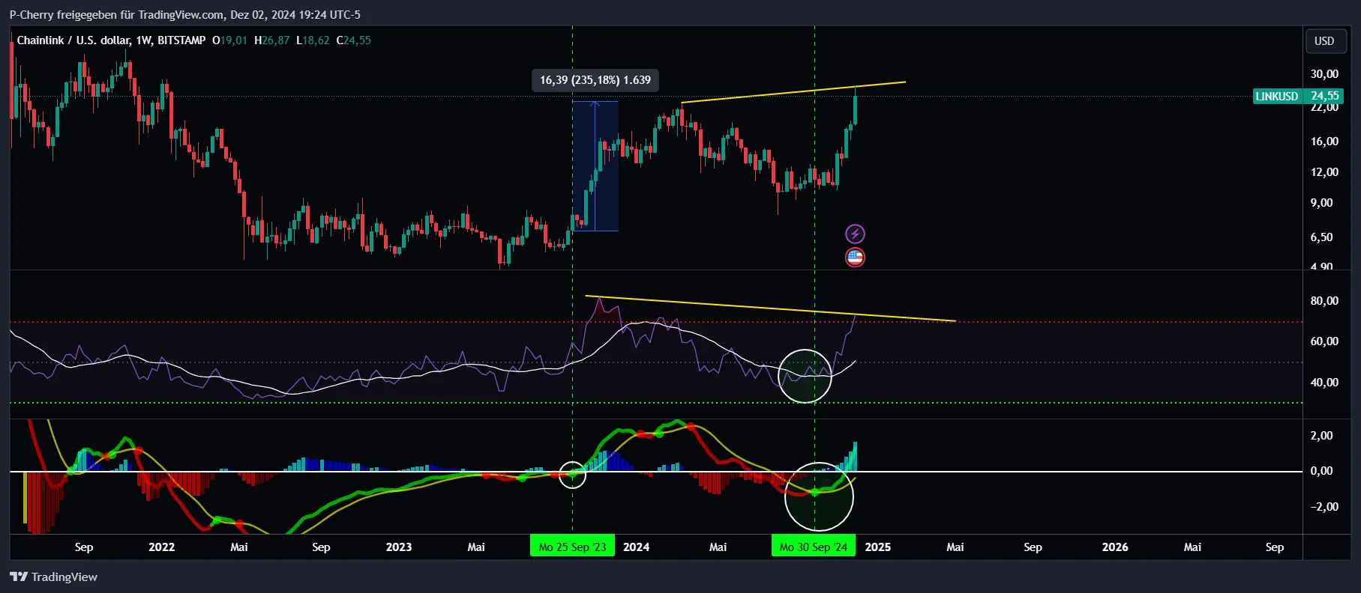Click the LINKUSD price label
1361x593 pixels.
click(1277, 96)
